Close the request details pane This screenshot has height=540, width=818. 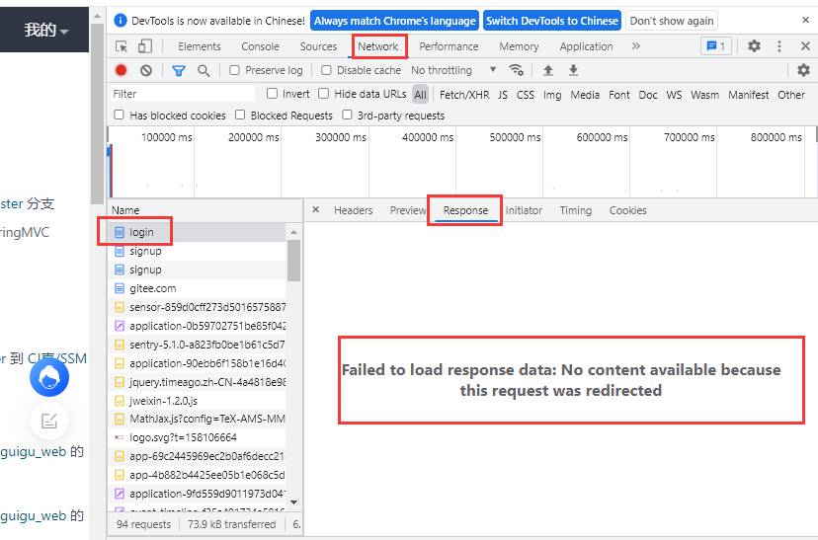tap(315, 209)
